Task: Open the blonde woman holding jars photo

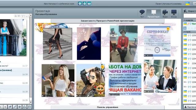Action: click(58, 80)
